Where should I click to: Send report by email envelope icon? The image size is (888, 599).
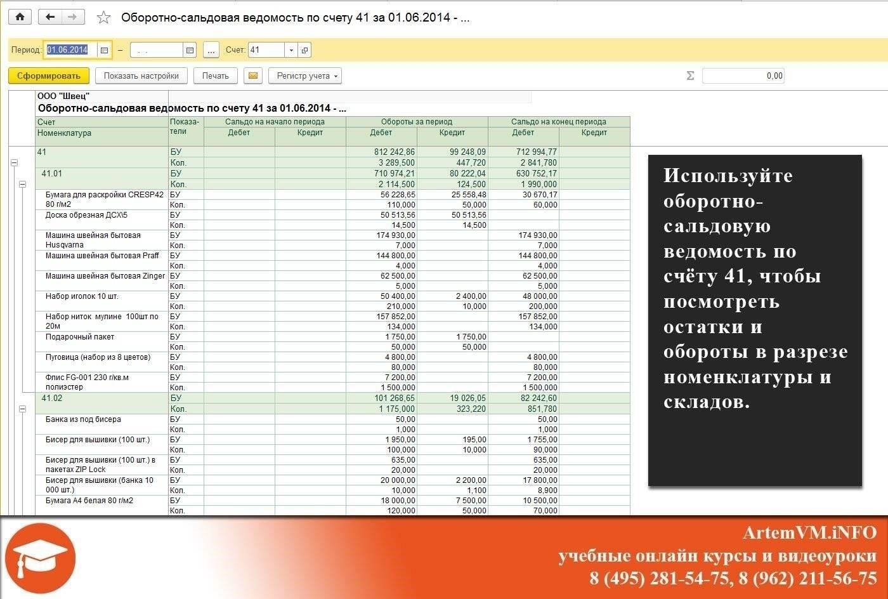252,76
